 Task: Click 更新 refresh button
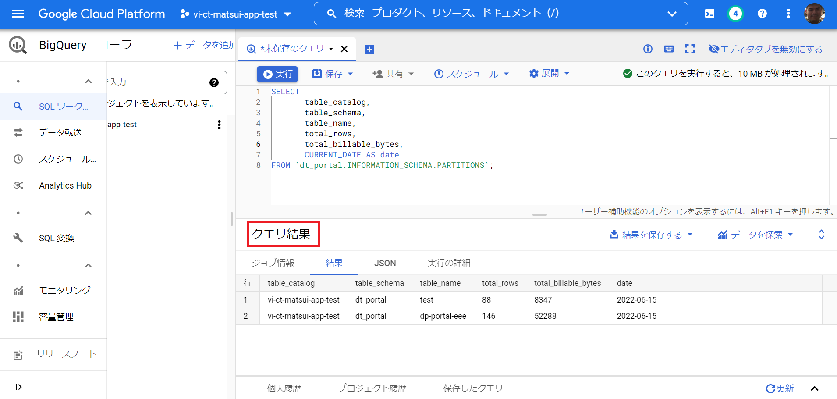pos(780,388)
